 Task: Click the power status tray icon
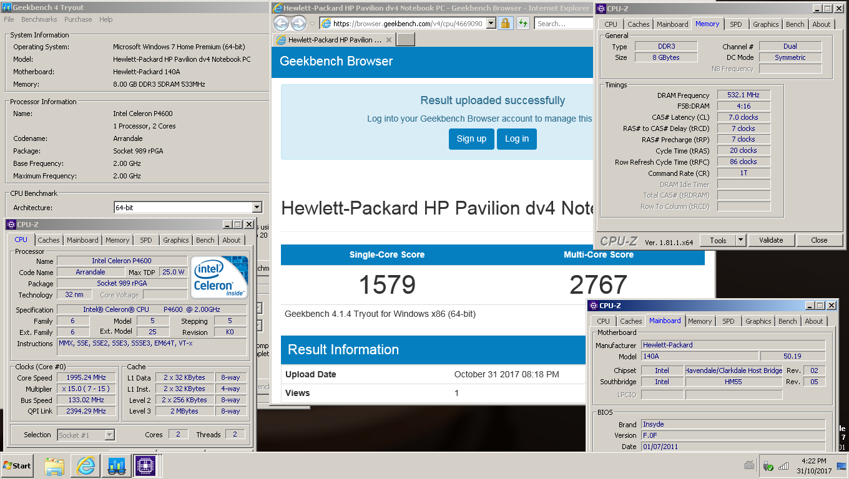[x=768, y=466]
